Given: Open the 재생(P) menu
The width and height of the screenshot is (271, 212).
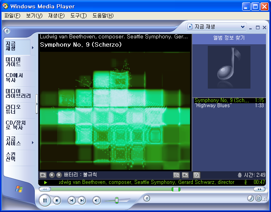Looking at the screenshot, I should pyautogui.click(x=56, y=16).
